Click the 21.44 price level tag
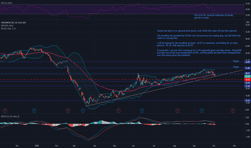The height and width of the screenshot is (148, 251). coord(247,86)
